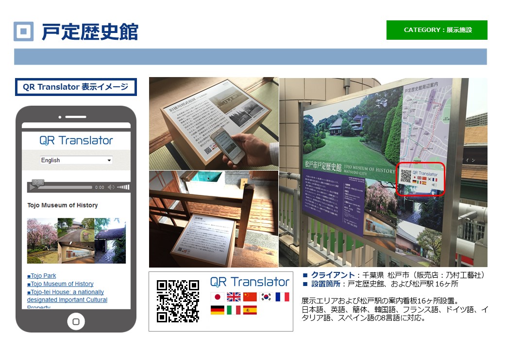Select the South Korean flag icon

pyautogui.click(x=266, y=297)
